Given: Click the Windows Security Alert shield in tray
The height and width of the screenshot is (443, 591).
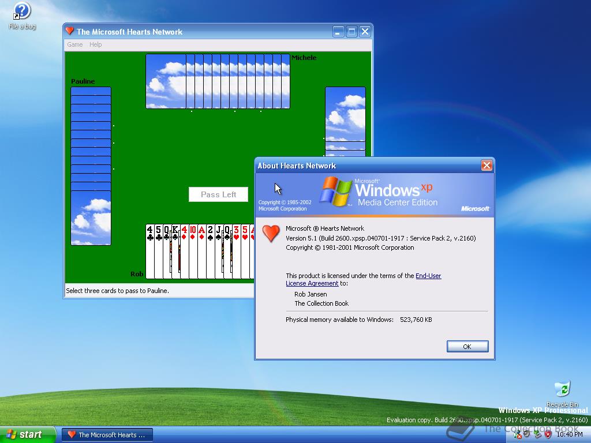Looking at the screenshot, I should click(548, 434).
